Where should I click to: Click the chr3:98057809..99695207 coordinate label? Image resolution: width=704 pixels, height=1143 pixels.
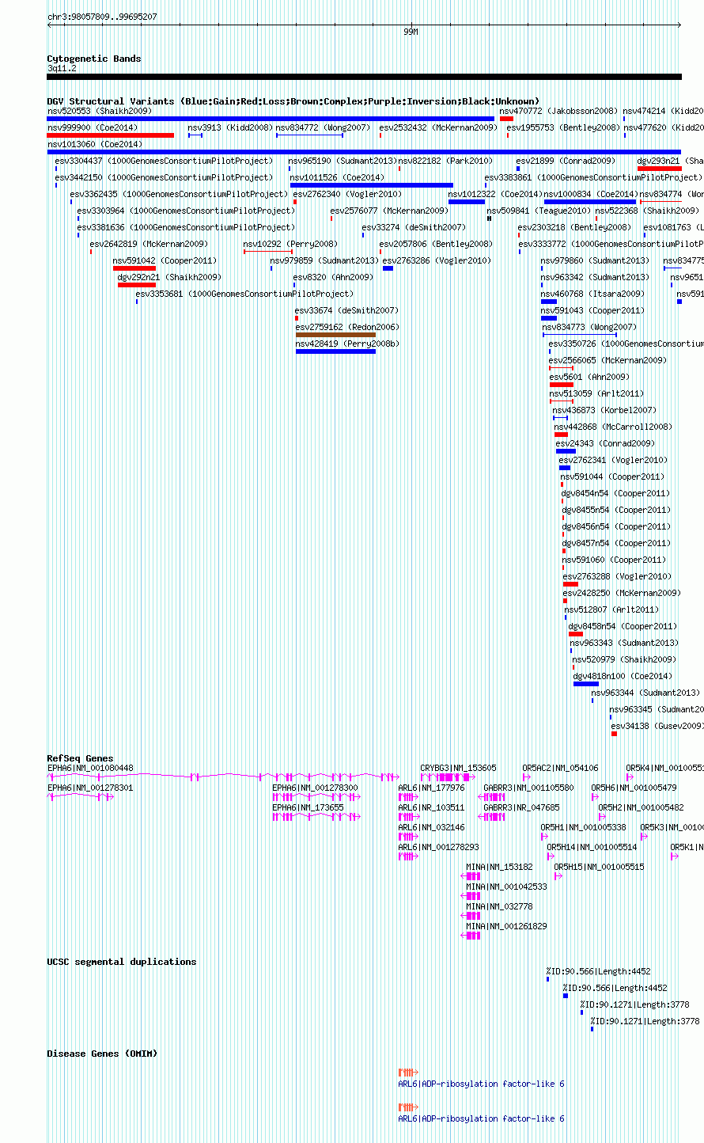pyautogui.click(x=102, y=17)
